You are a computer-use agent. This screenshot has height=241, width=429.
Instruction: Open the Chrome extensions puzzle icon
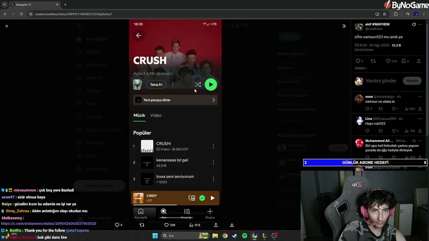pyautogui.click(x=396, y=14)
